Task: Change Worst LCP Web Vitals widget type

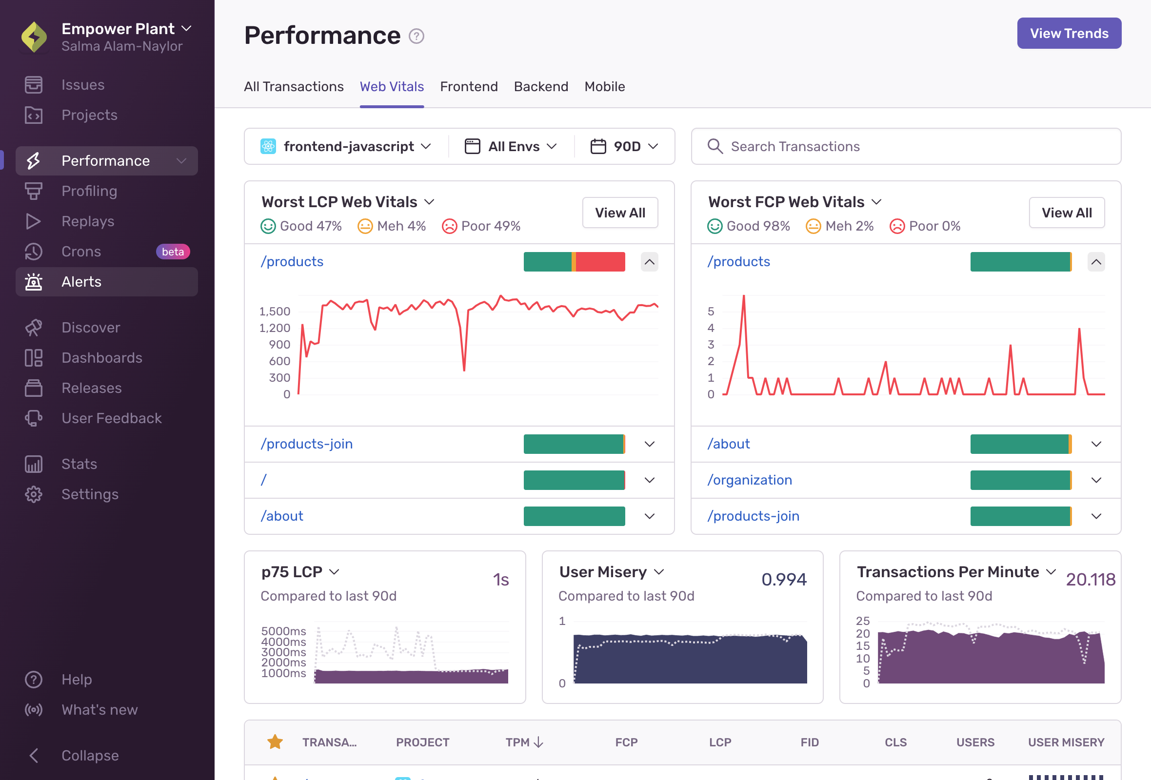Action: click(x=348, y=202)
